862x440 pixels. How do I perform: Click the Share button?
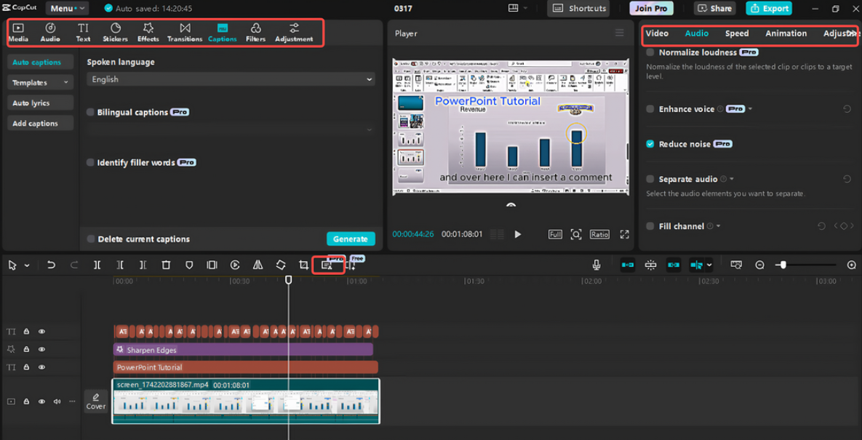pos(714,8)
